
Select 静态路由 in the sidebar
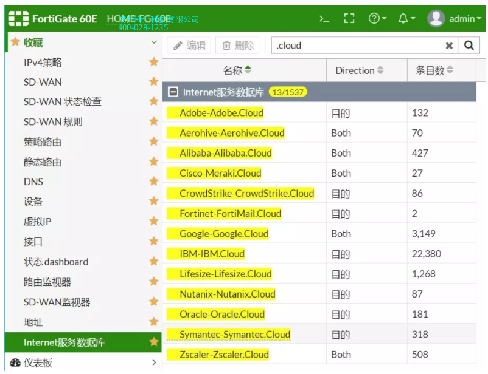click(x=43, y=162)
